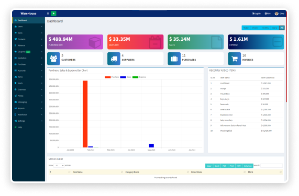Screen dimensions: 299x196
Task: Open the Customers people icon tile
Action: point(53,59)
